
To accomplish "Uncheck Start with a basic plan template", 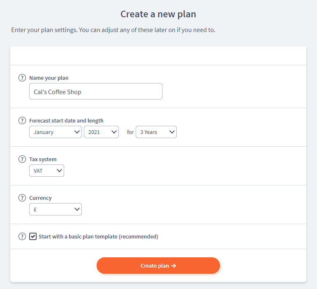I will coord(33,236).
